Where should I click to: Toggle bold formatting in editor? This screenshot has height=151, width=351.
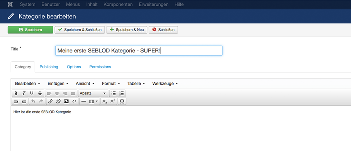[x=16, y=93]
